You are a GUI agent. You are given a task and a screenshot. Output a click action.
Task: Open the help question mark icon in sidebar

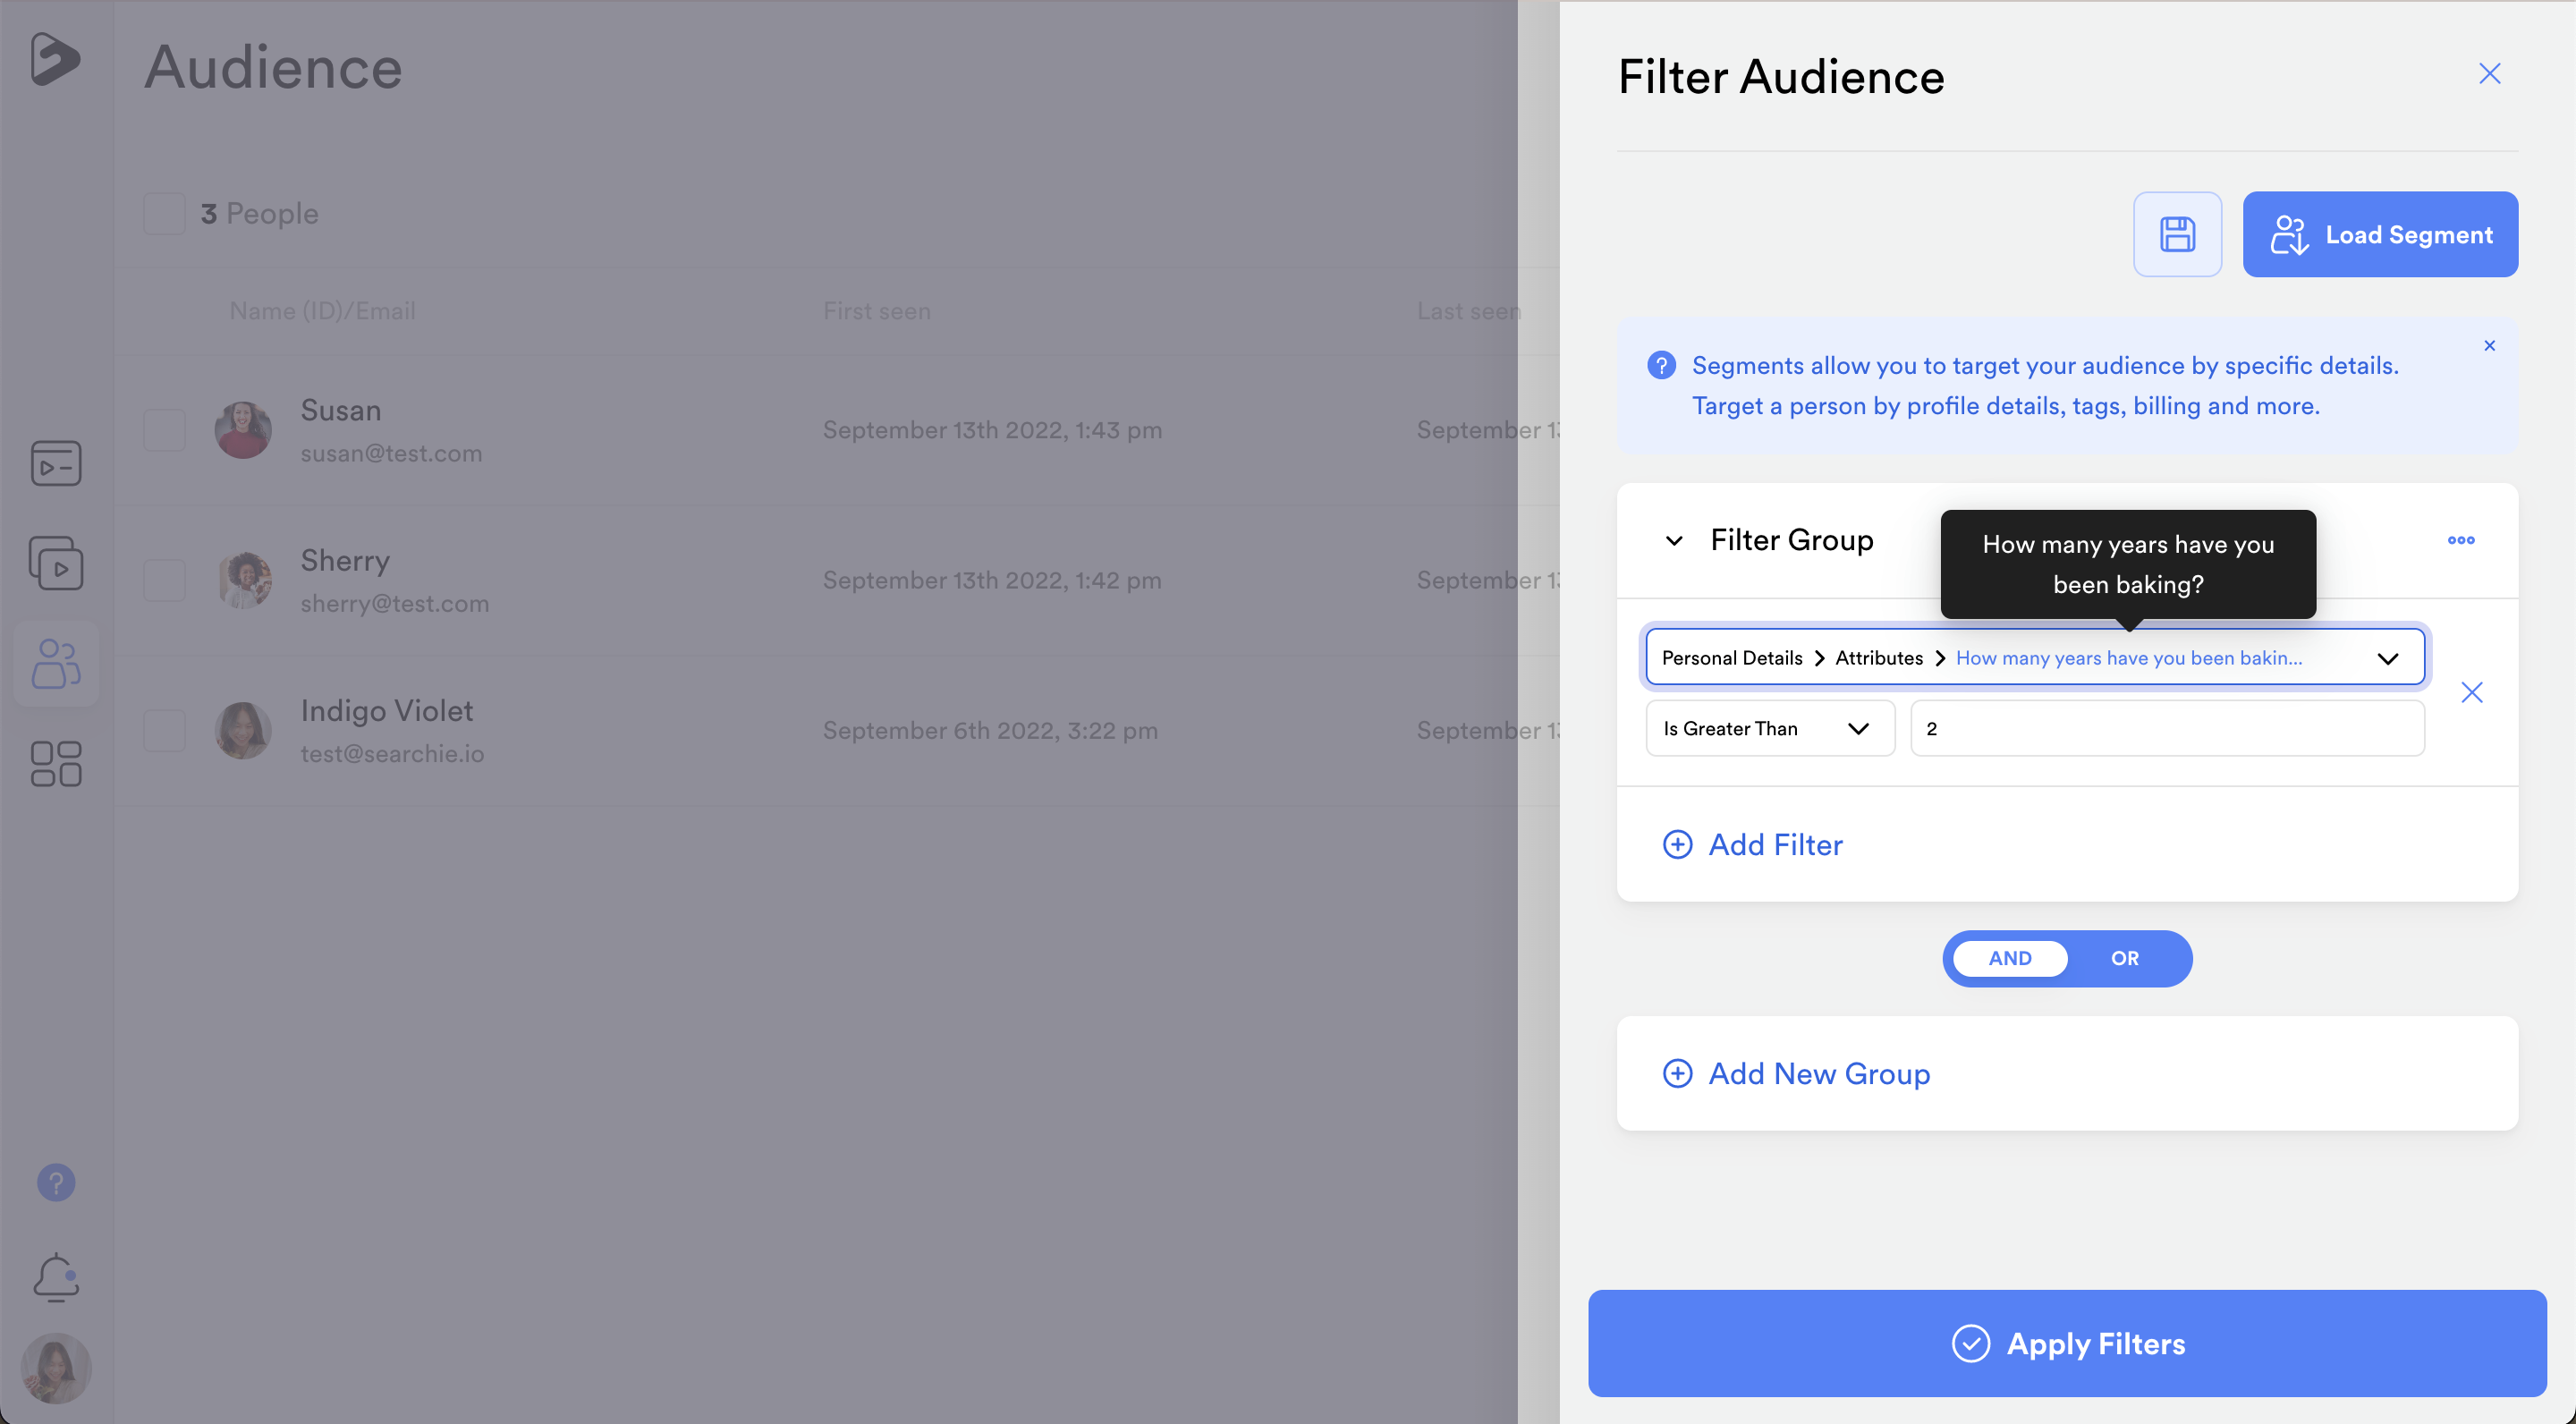56,1183
